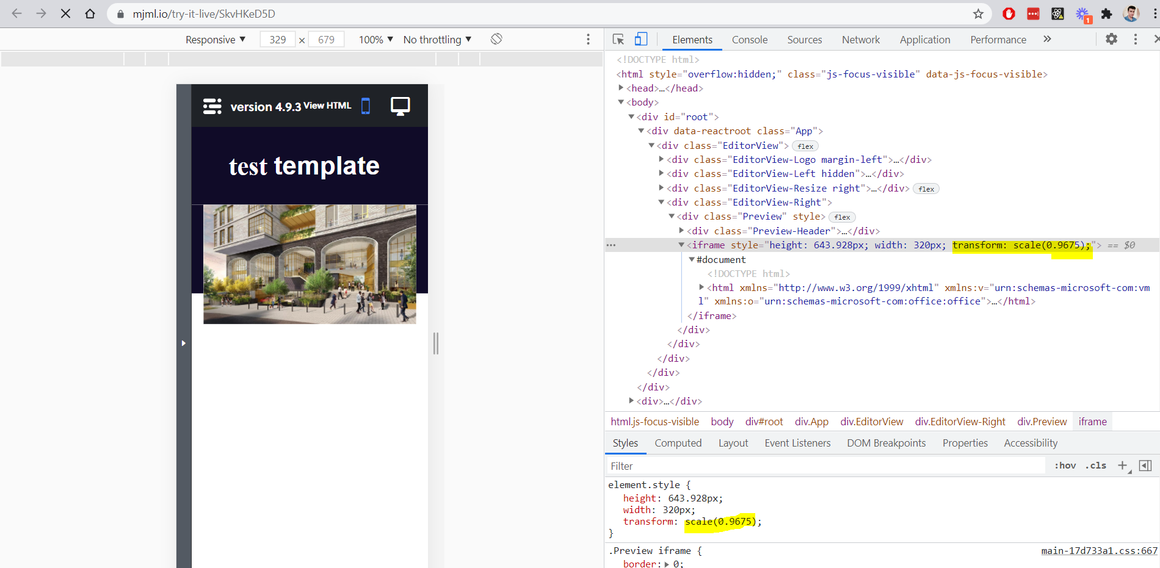Select the inspect element picker tool
Screen dimensions: 1160x568
point(618,38)
